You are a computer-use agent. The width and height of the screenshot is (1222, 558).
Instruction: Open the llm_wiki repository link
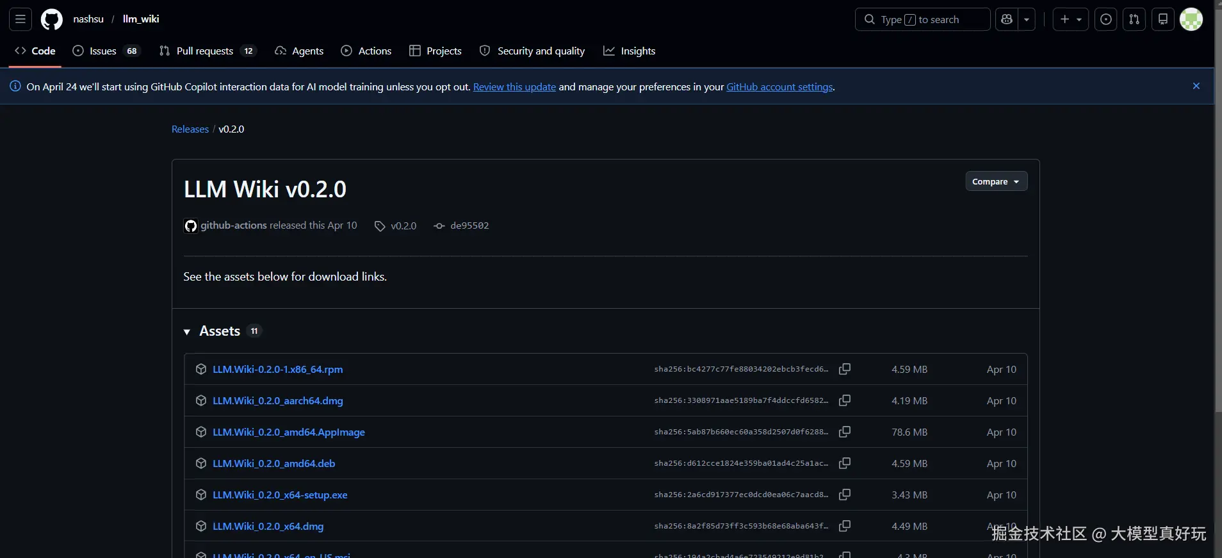pos(141,19)
